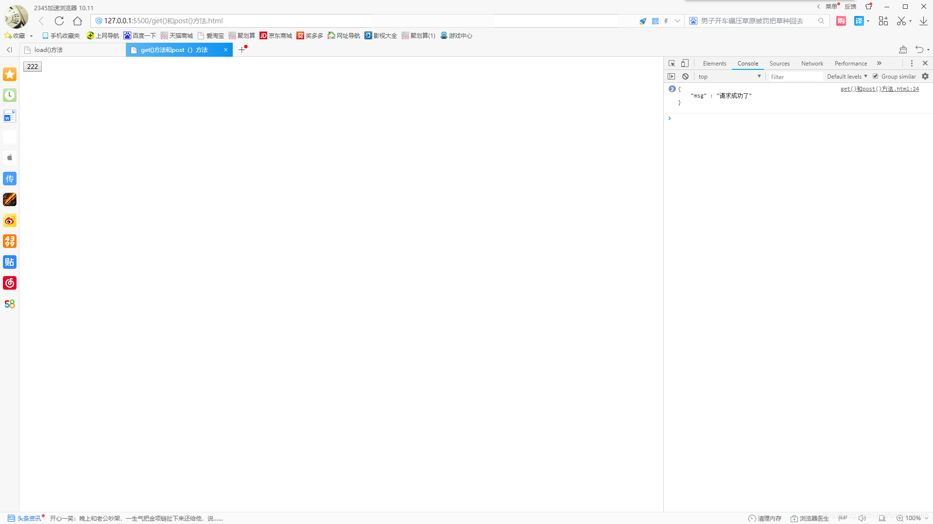Click the Sources panel tab
This screenshot has height=524, width=933.
779,63
